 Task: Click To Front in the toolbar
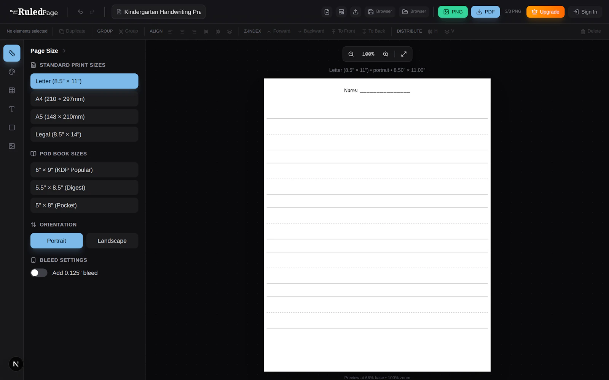(x=343, y=31)
